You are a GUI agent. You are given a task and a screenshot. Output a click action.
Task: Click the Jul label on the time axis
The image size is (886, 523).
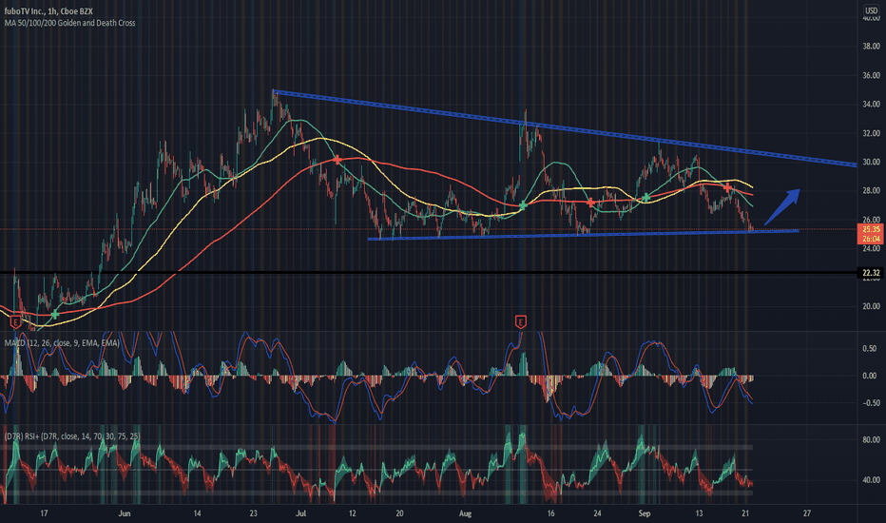coord(300,513)
